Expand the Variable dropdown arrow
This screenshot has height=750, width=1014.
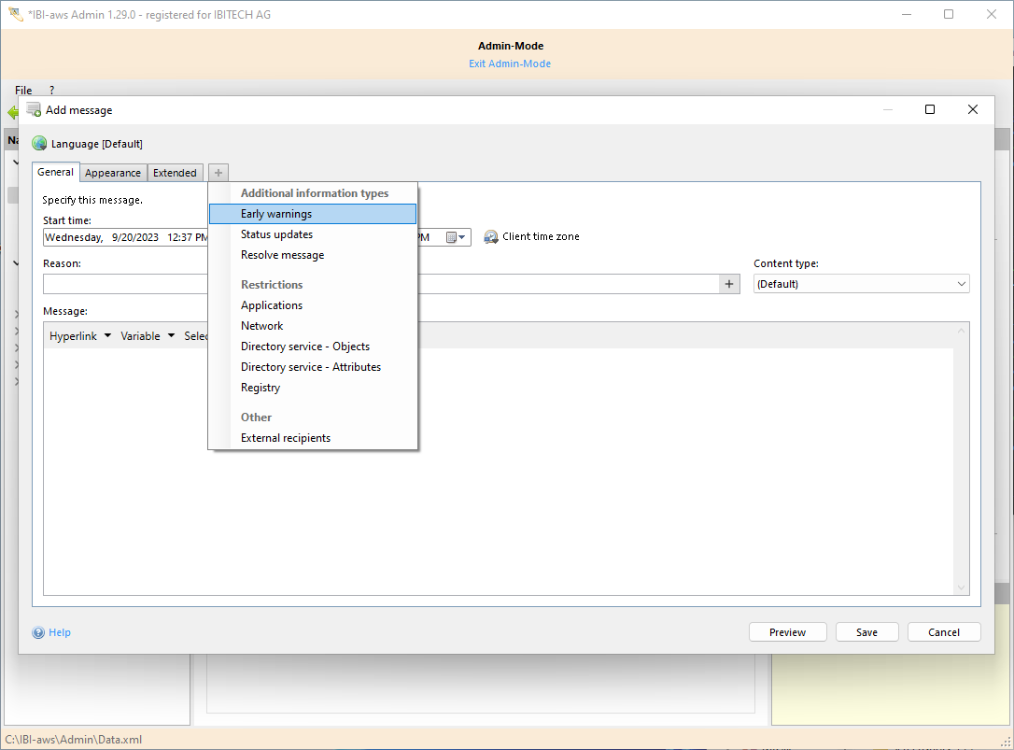[171, 335]
